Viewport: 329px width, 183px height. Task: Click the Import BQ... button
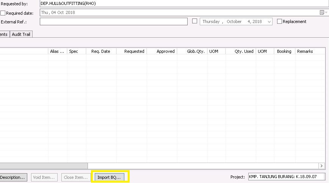pos(109,177)
